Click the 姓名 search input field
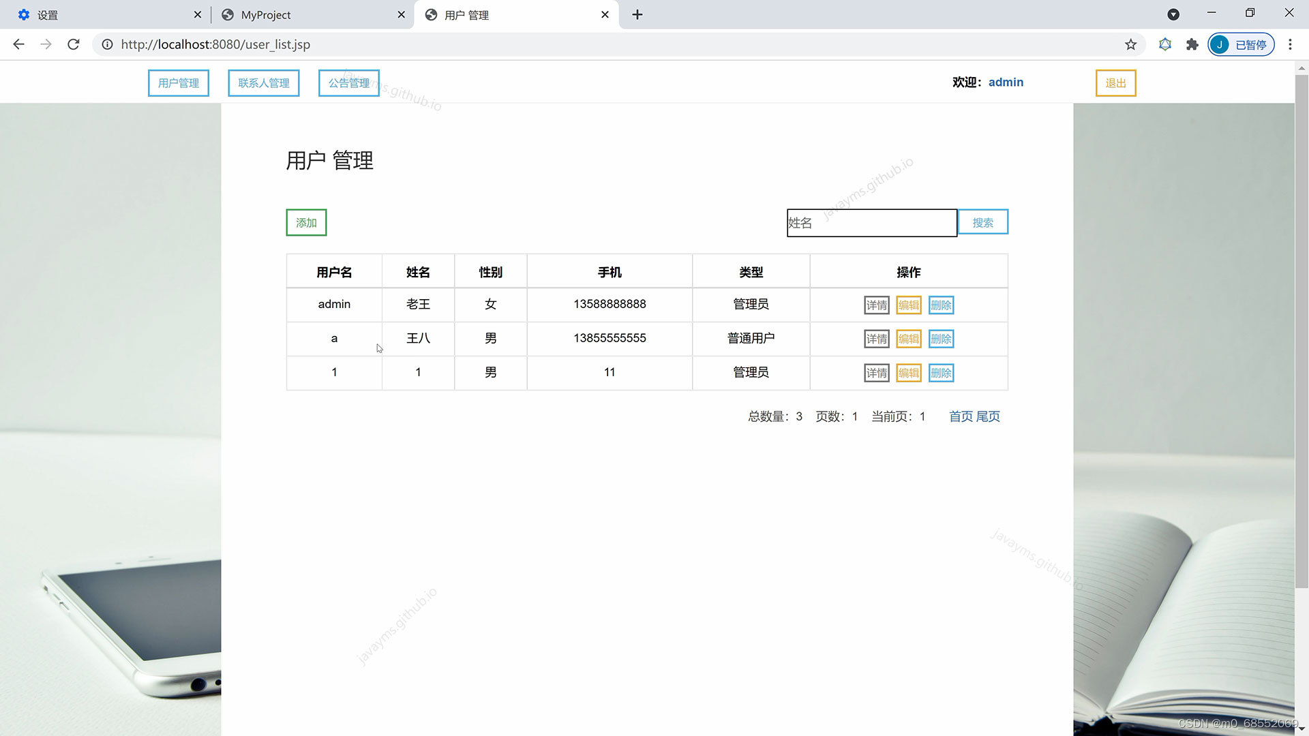The image size is (1309, 736). pyautogui.click(x=871, y=223)
